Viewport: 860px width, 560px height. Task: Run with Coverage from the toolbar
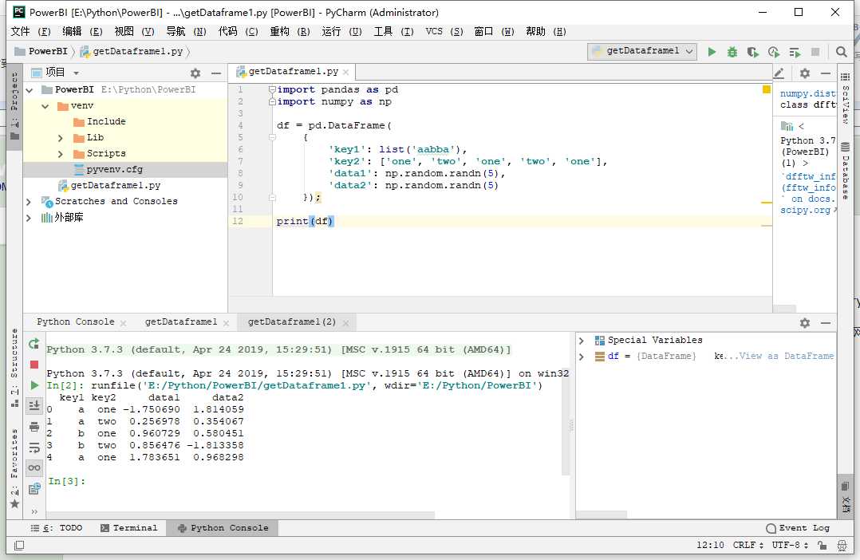point(752,52)
